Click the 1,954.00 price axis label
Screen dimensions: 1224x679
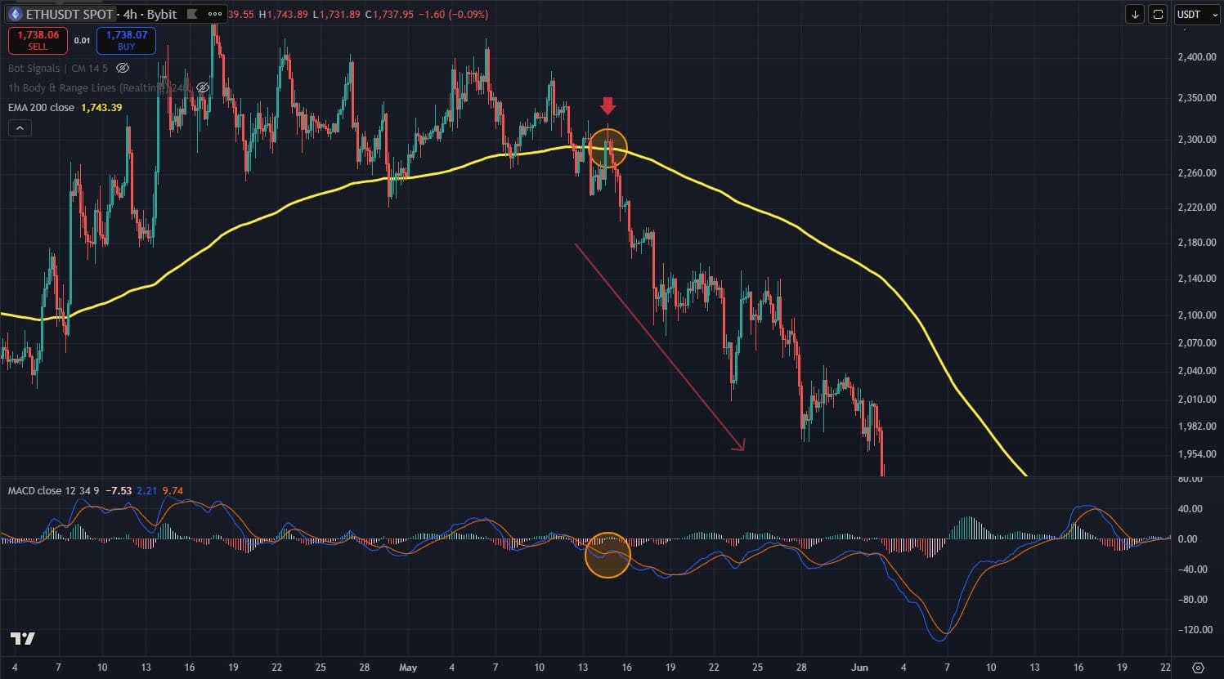[x=1197, y=454]
